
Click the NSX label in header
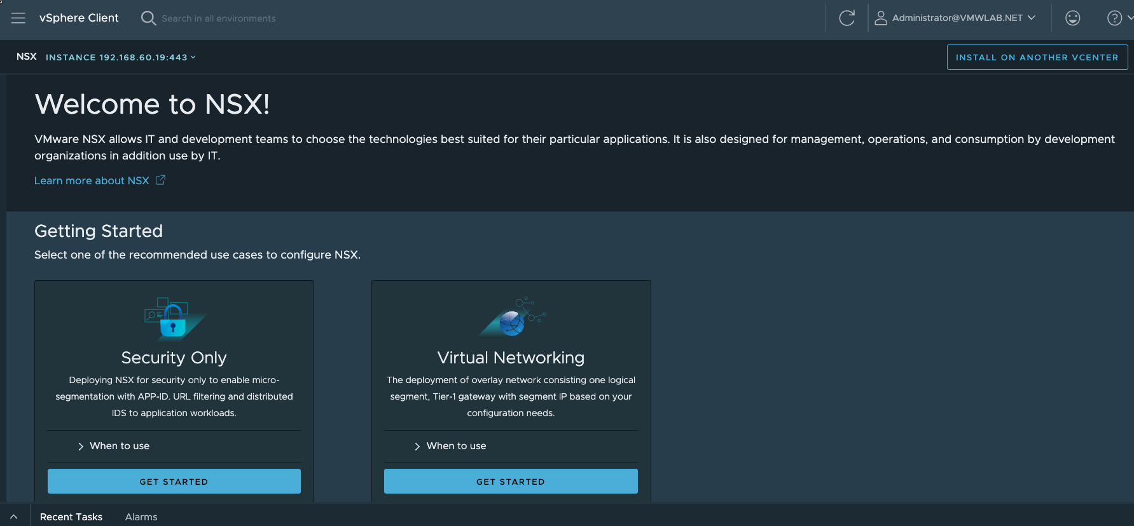pyautogui.click(x=27, y=57)
